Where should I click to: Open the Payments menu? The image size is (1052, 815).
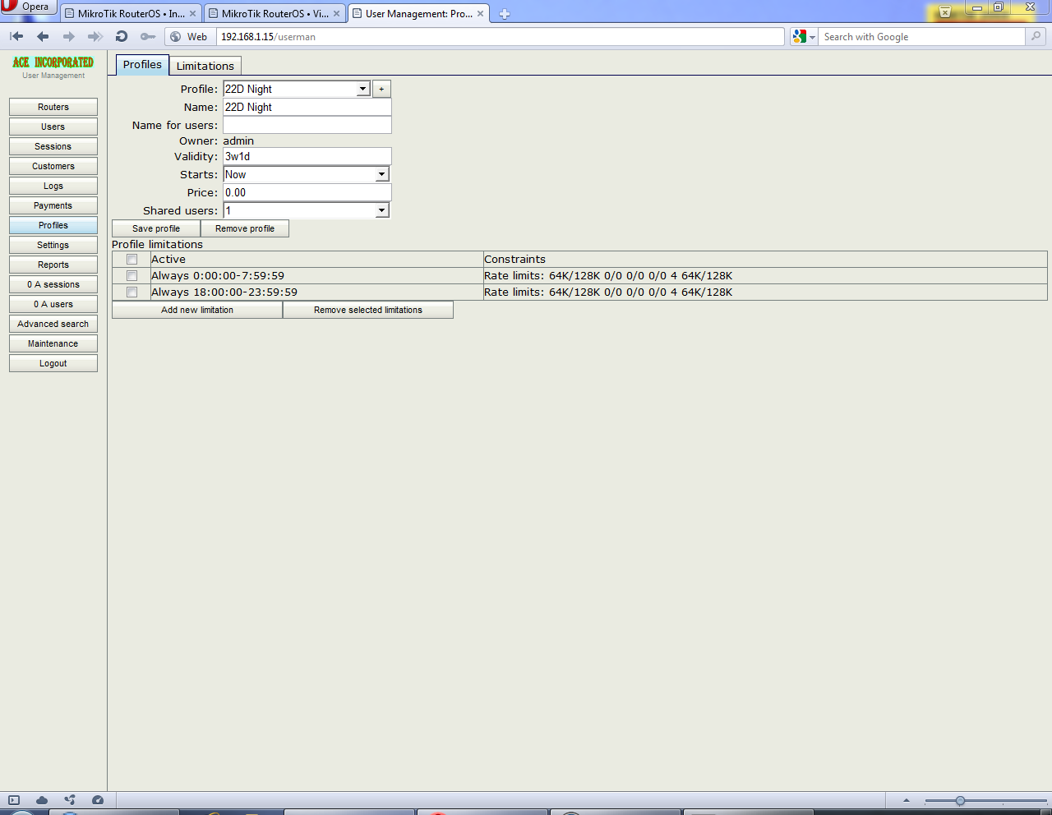[x=53, y=205]
